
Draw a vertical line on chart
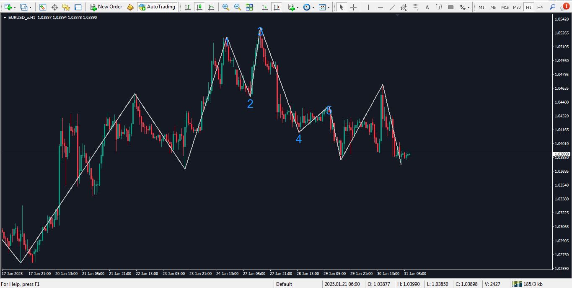(368, 7)
